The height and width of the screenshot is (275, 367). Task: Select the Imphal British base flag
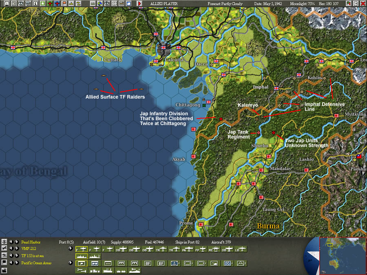click(276, 88)
